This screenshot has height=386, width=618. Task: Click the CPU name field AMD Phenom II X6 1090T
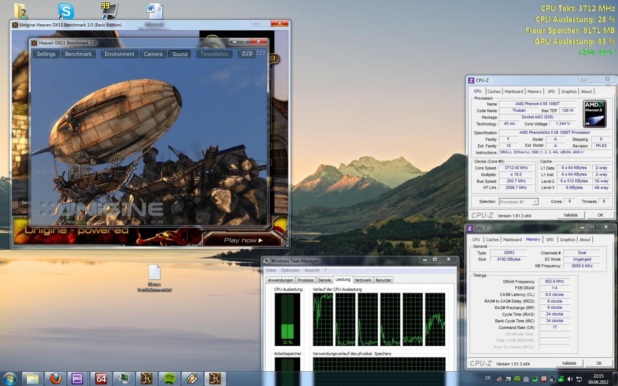tap(537, 104)
